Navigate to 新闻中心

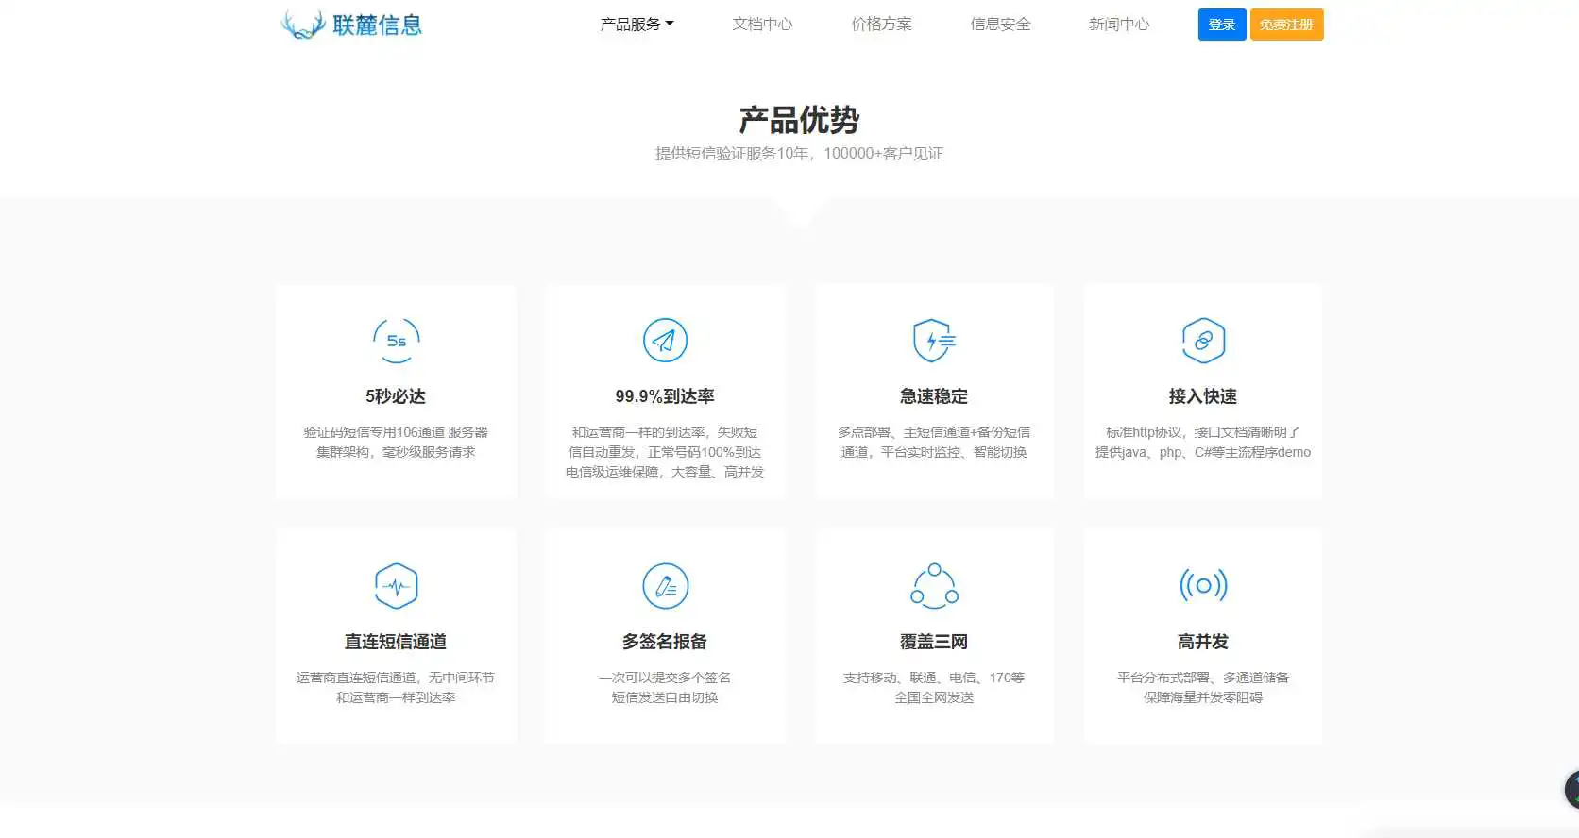coord(1119,25)
